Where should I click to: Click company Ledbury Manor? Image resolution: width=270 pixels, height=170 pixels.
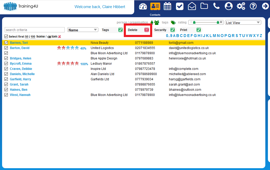pos(101,64)
